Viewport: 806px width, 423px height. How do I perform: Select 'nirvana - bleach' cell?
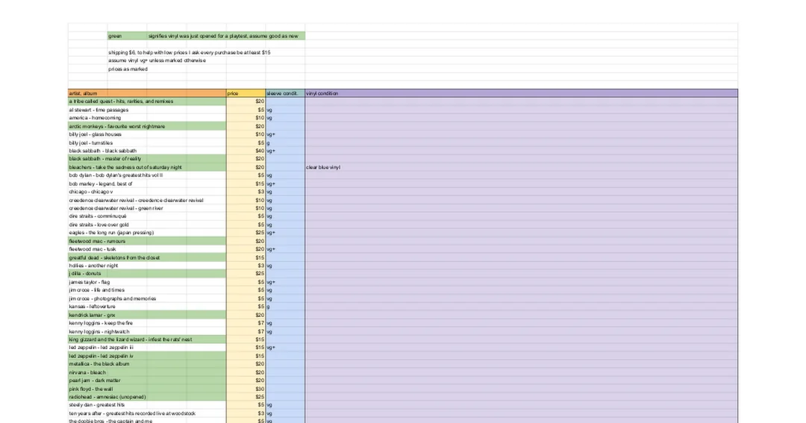click(147, 372)
